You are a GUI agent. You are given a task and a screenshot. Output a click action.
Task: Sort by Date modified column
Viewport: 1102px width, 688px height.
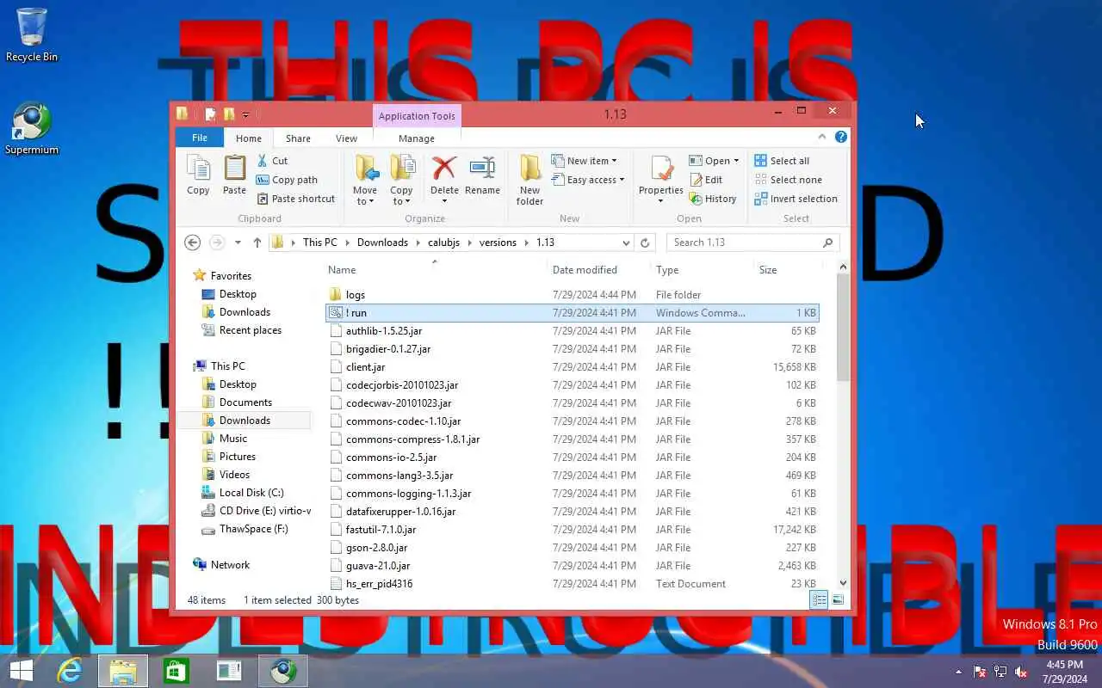pyautogui.click(x=599, y=269)
